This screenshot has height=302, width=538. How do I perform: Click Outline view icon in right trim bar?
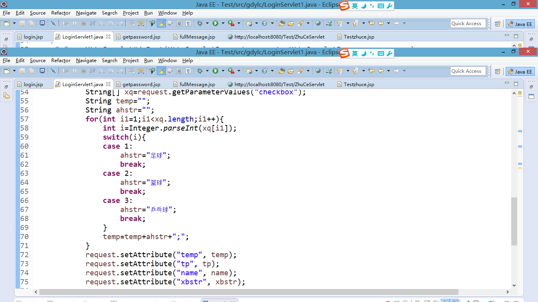click(531, 96)
